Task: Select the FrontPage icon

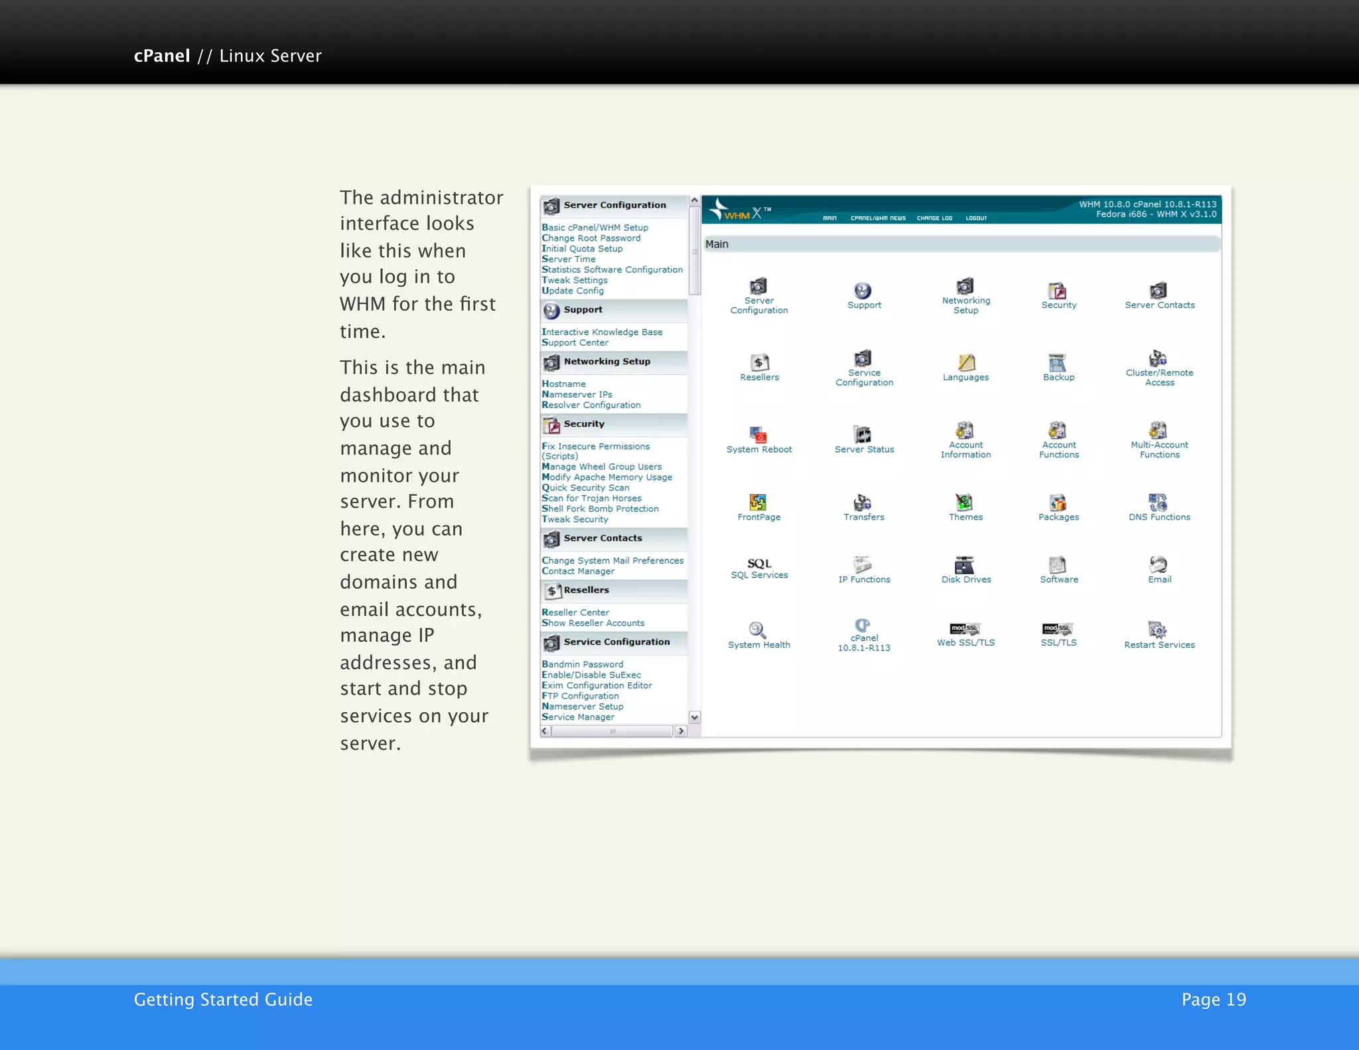Action: pyautogui.click(x=758, y=502)
